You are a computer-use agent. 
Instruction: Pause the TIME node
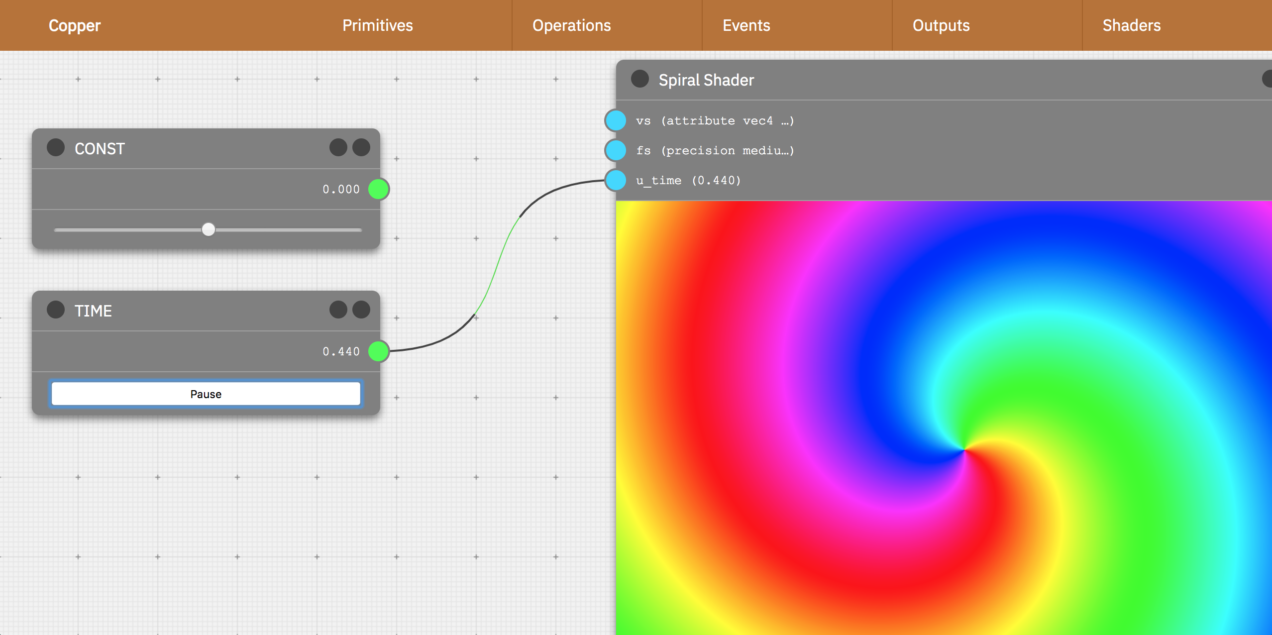pos(206,394)
